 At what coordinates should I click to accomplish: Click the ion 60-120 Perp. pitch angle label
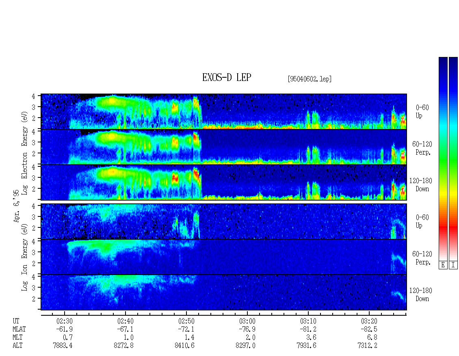(422, 258)
